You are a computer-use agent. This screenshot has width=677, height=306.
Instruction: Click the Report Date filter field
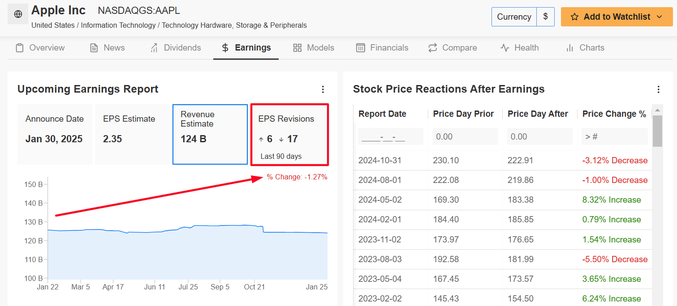[x=390, y=136]
